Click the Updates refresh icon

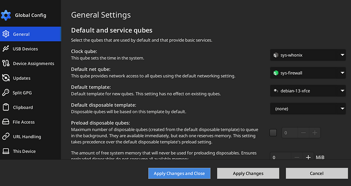6,78
